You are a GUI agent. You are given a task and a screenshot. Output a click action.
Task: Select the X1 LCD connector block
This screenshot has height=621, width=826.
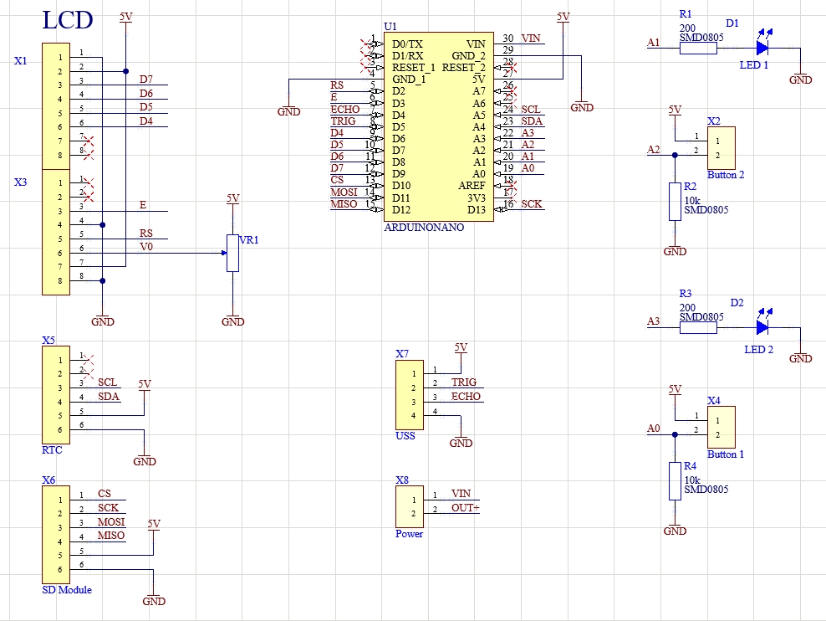pyautogui.click(x=56, y=107)
